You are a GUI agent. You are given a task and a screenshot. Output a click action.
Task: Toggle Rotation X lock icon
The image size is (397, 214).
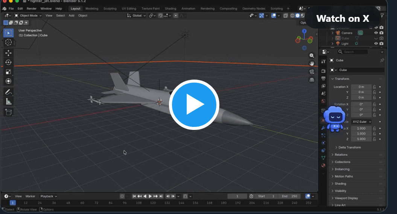pos(374,104)
